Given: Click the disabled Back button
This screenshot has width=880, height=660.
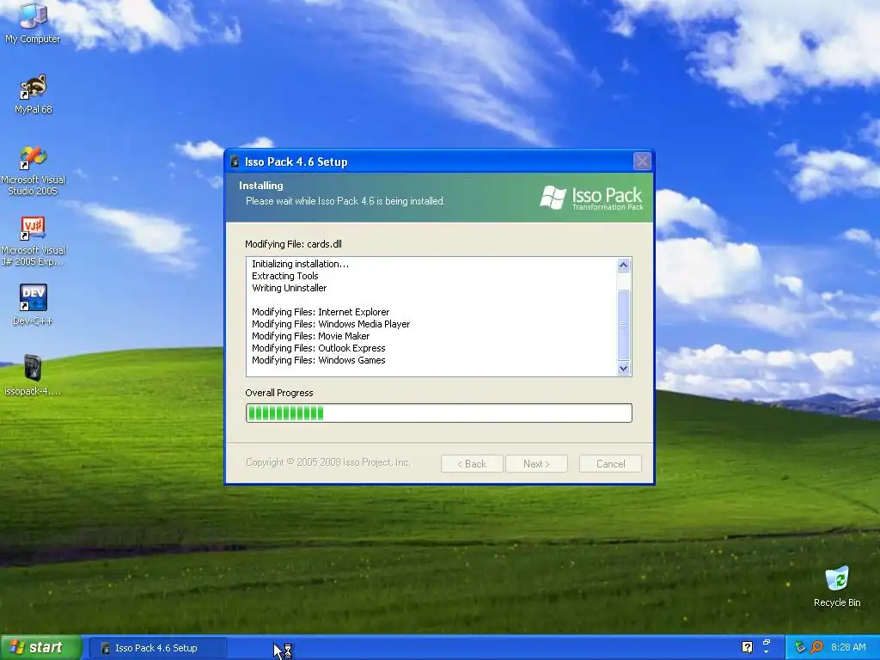Looking at the screenshot, I should tap(472, 463).
